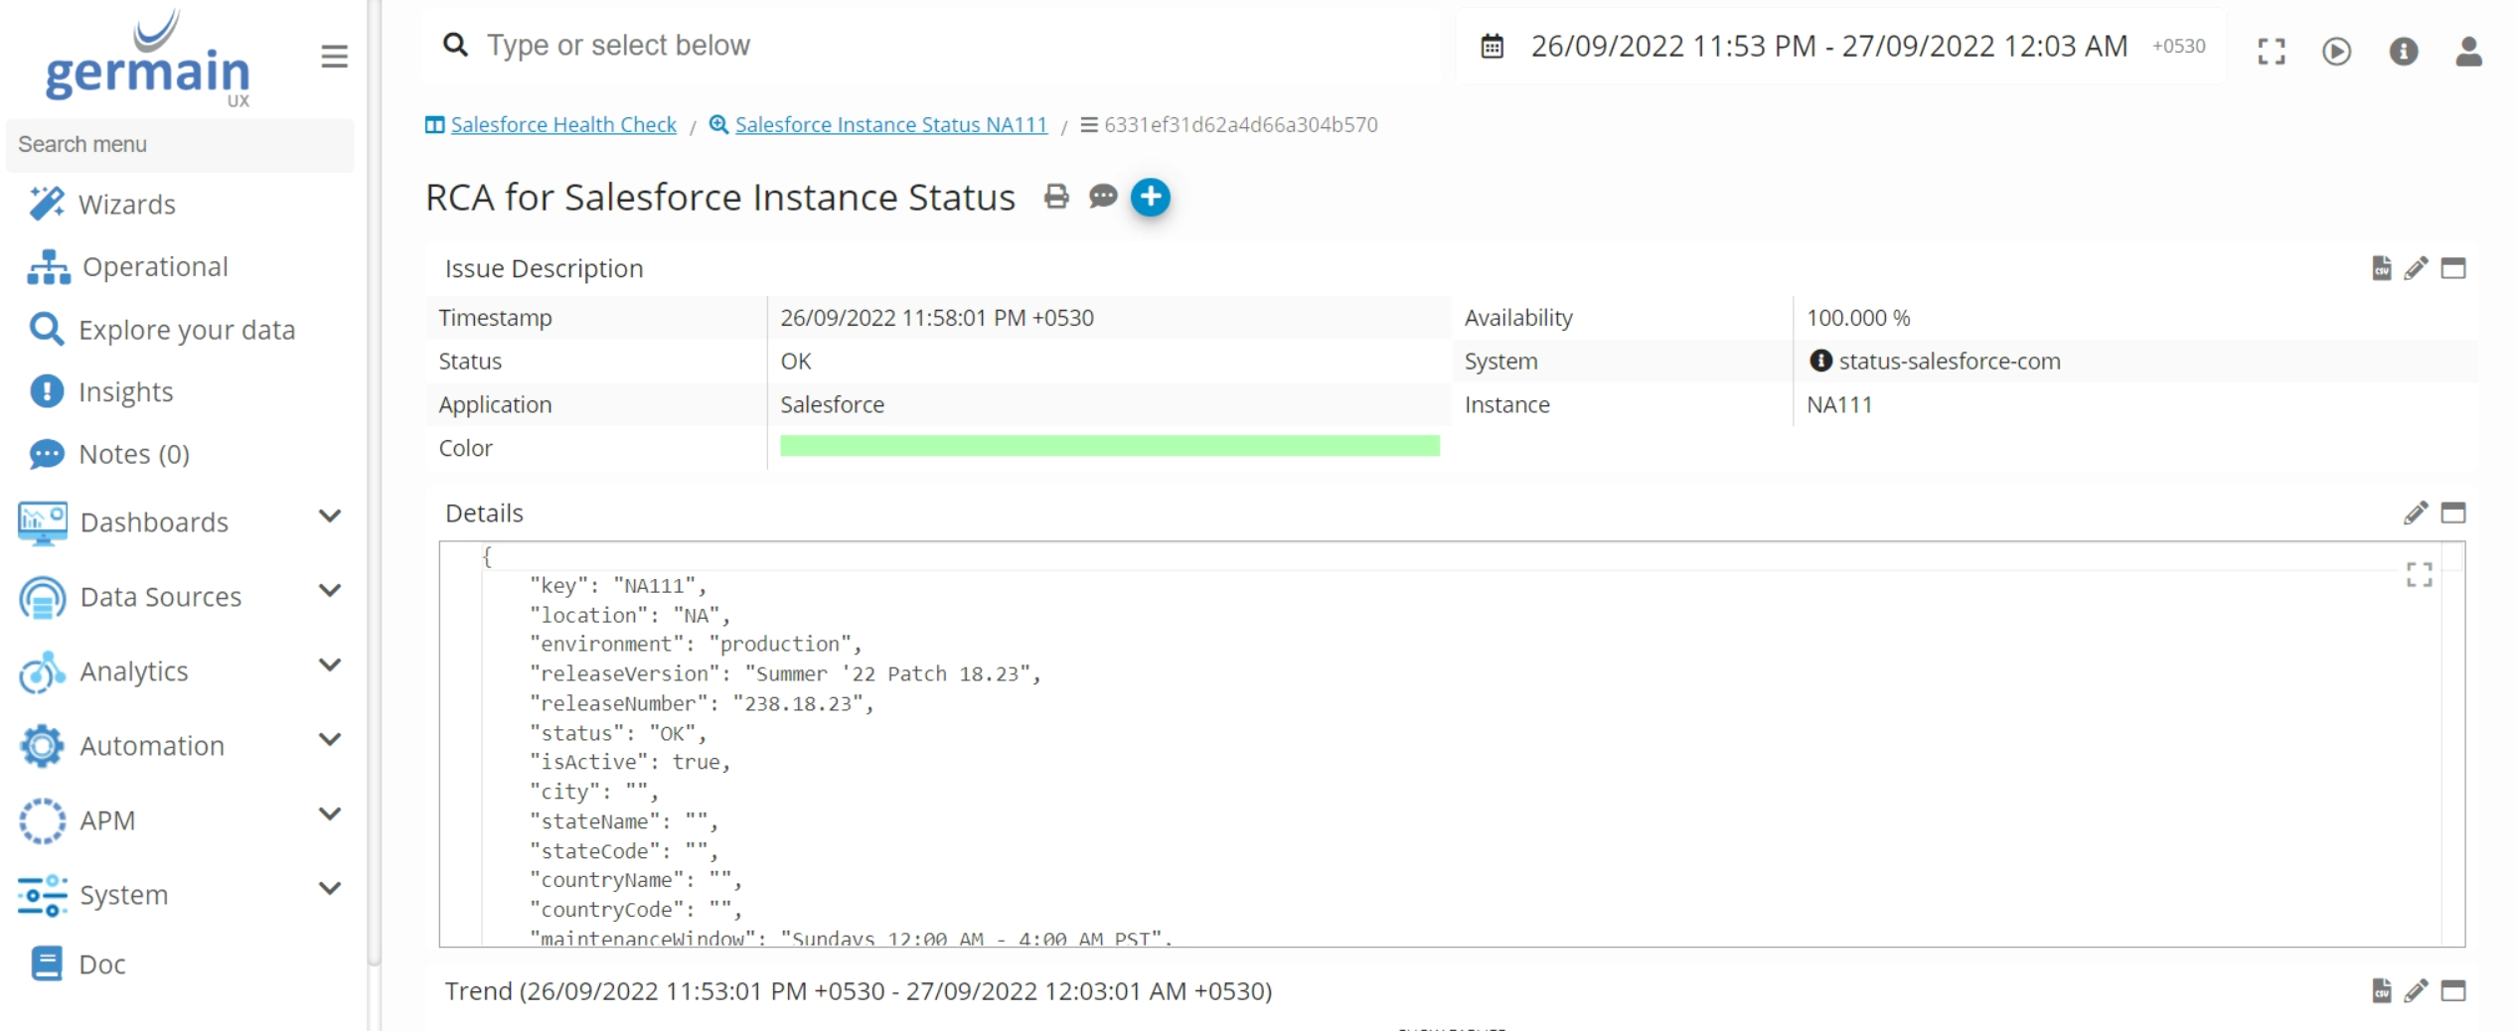
Task: Enter fullscreen mode from the top toolbar
Action: [2272, 52]
